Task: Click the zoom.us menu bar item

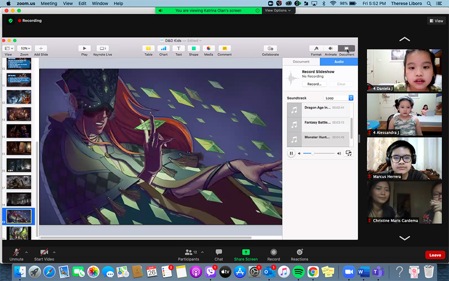Action: pyautogui.click(x=26, y=3)
